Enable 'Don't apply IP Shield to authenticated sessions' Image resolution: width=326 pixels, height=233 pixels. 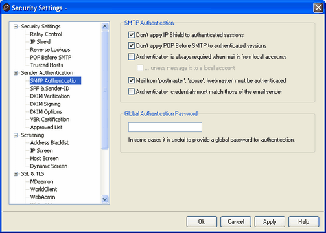tap(132, 35)
